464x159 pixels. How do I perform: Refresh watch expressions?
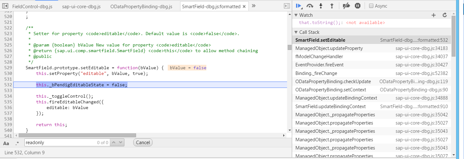(x=444, y=15)
